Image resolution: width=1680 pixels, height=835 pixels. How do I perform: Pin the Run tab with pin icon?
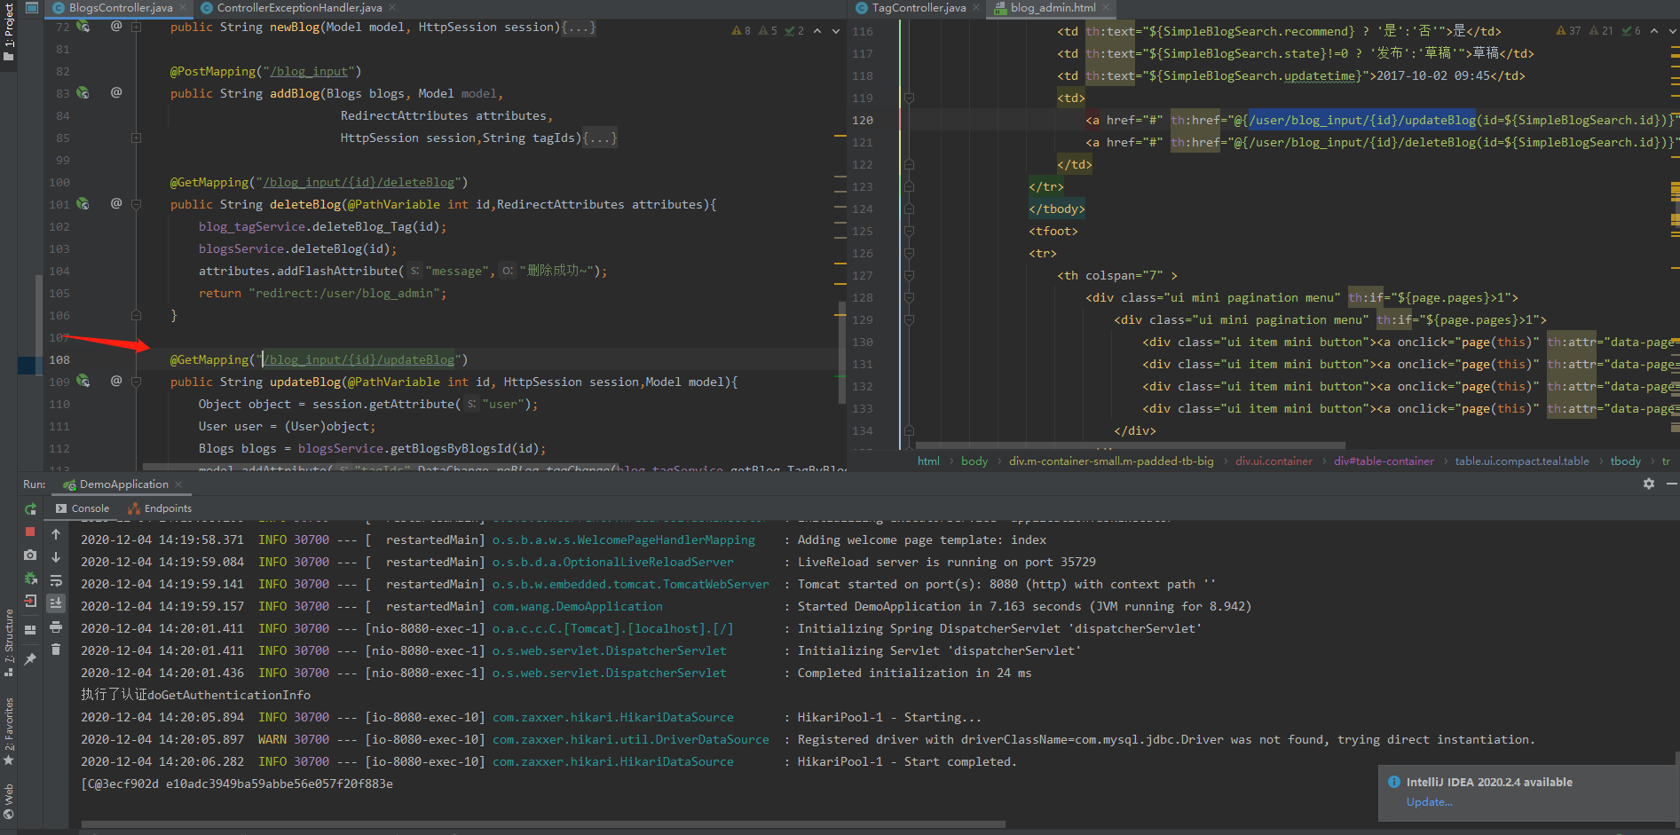pyautogui.click(x=30, y=658)
